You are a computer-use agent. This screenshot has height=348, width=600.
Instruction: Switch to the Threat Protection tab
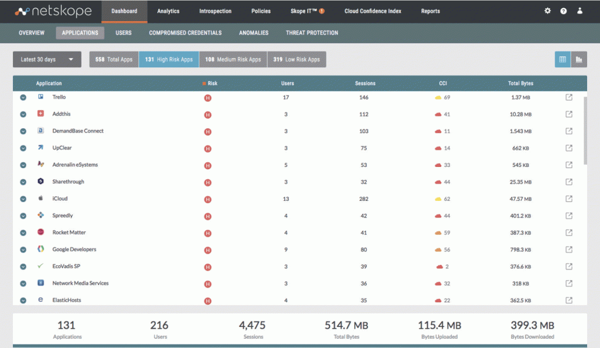312,33
